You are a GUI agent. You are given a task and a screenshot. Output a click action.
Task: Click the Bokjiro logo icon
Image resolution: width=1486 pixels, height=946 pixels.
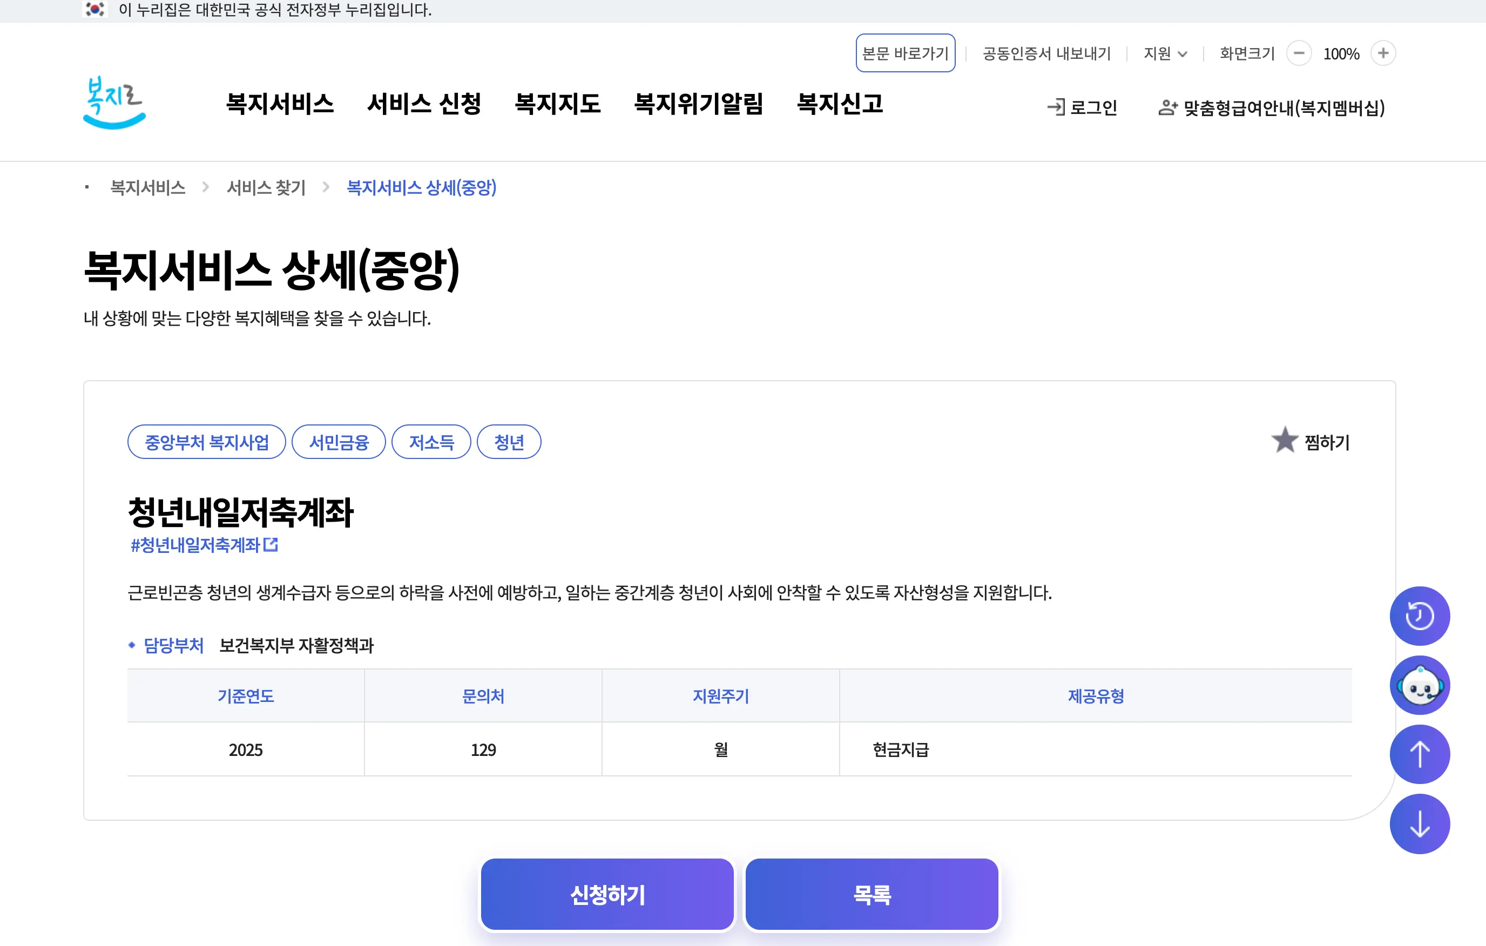point(114,103)
